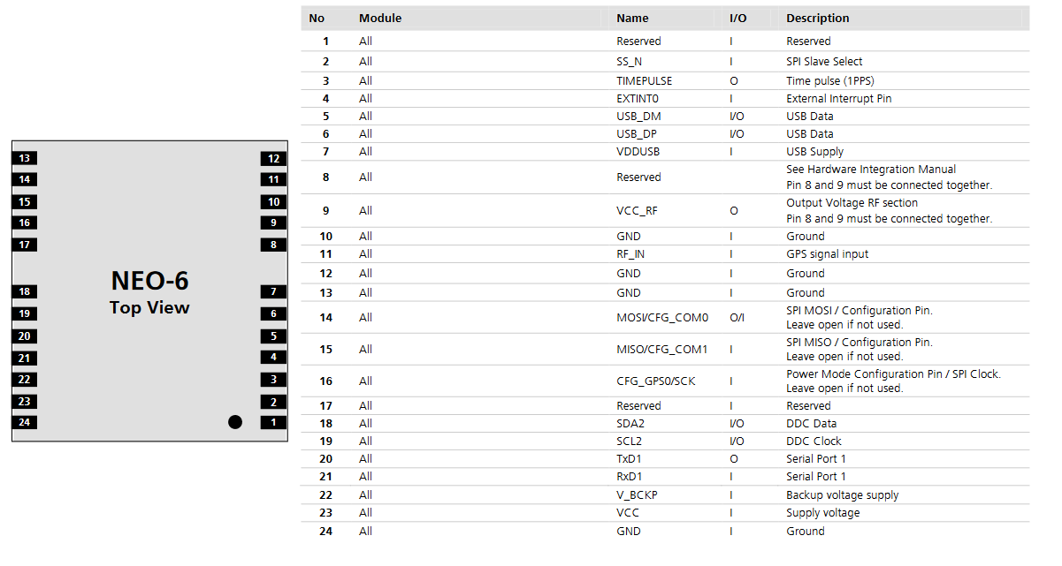Select pin 24 pad on chip diagram

coord(25,422)
